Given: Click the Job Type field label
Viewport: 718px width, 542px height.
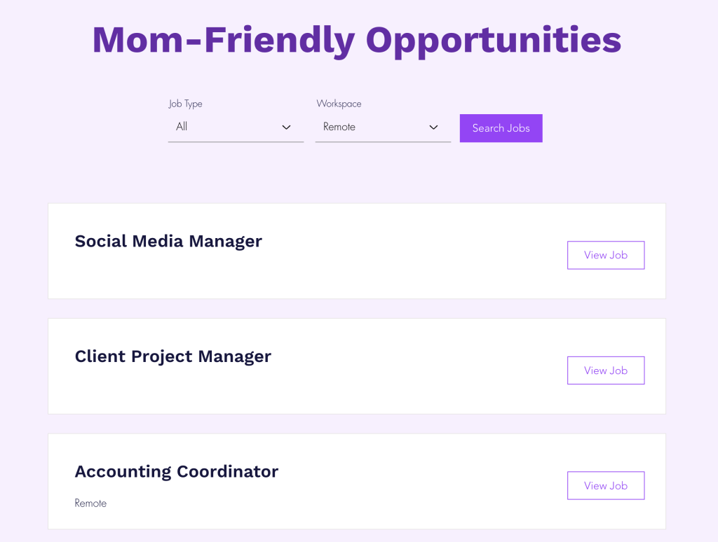Looking at the screenshot, I should click(185, 104).
